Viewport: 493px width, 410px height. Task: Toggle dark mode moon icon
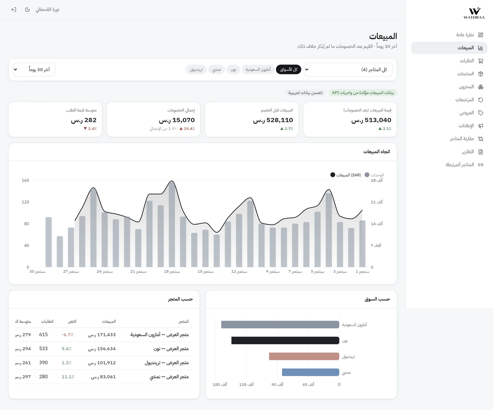(x=27, y=10)
